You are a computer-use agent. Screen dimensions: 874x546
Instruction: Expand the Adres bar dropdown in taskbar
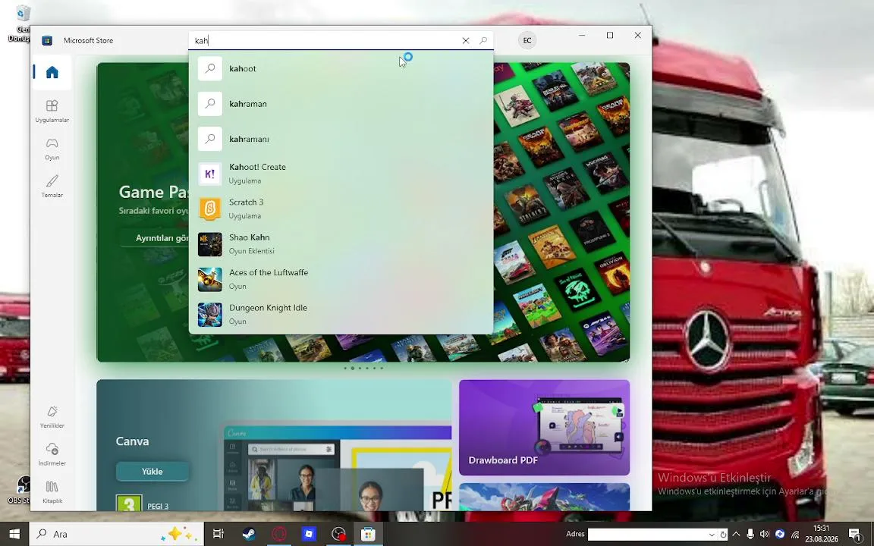pyautogui.click(x=711, y=535)
